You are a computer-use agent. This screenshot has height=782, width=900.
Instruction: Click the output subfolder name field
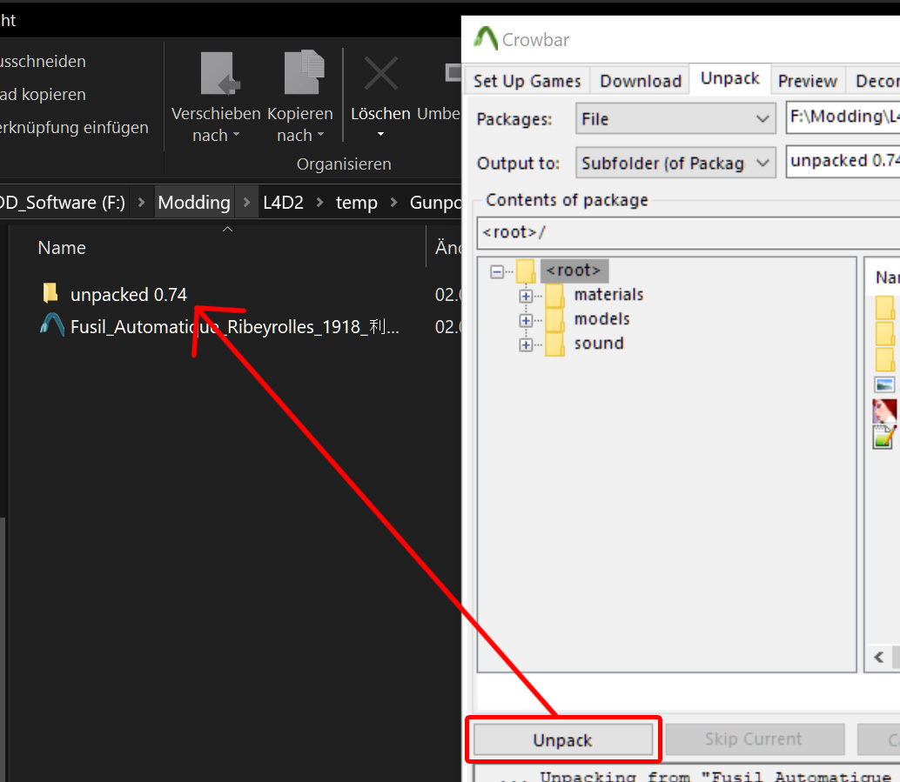[843, 161]
